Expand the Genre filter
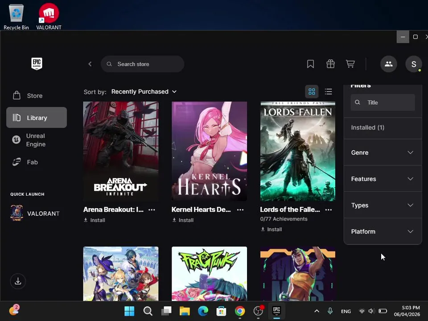The image size is (428, 321). pyautogui.click(x=383, y=152)
